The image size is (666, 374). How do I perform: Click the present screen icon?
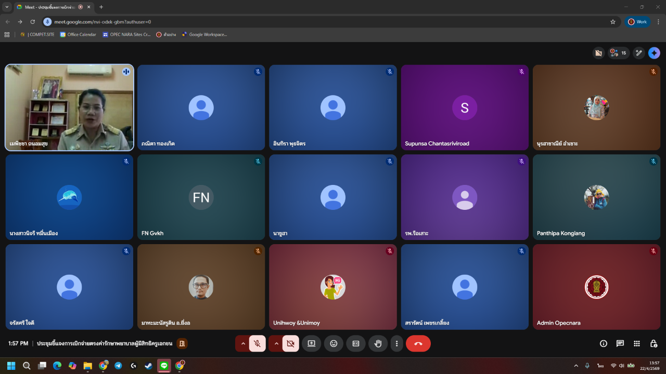311,343
